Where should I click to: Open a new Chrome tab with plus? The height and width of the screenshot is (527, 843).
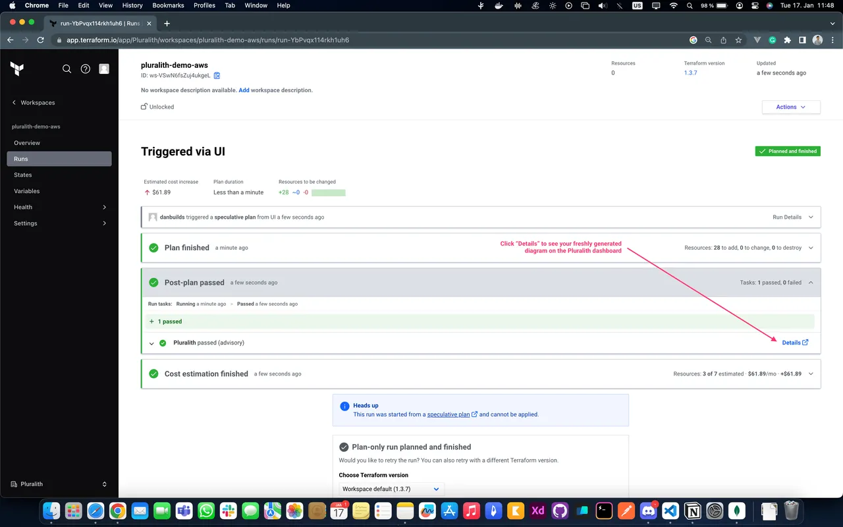click(167, 23)
